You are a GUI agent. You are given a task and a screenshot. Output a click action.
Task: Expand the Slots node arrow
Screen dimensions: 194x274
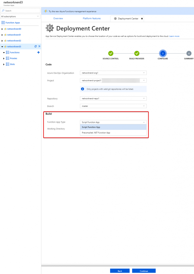pos(4,64)
